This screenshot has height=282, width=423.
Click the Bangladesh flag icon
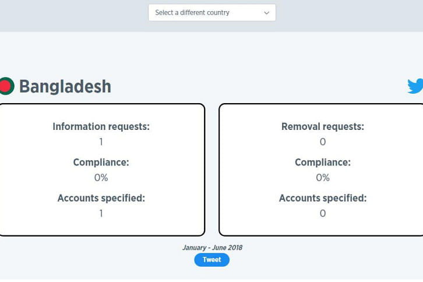pos(7,86)
